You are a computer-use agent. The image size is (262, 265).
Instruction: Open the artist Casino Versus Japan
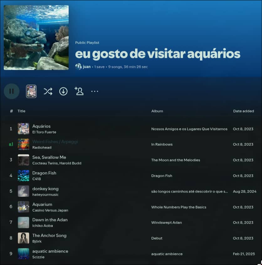coord(50,210)
